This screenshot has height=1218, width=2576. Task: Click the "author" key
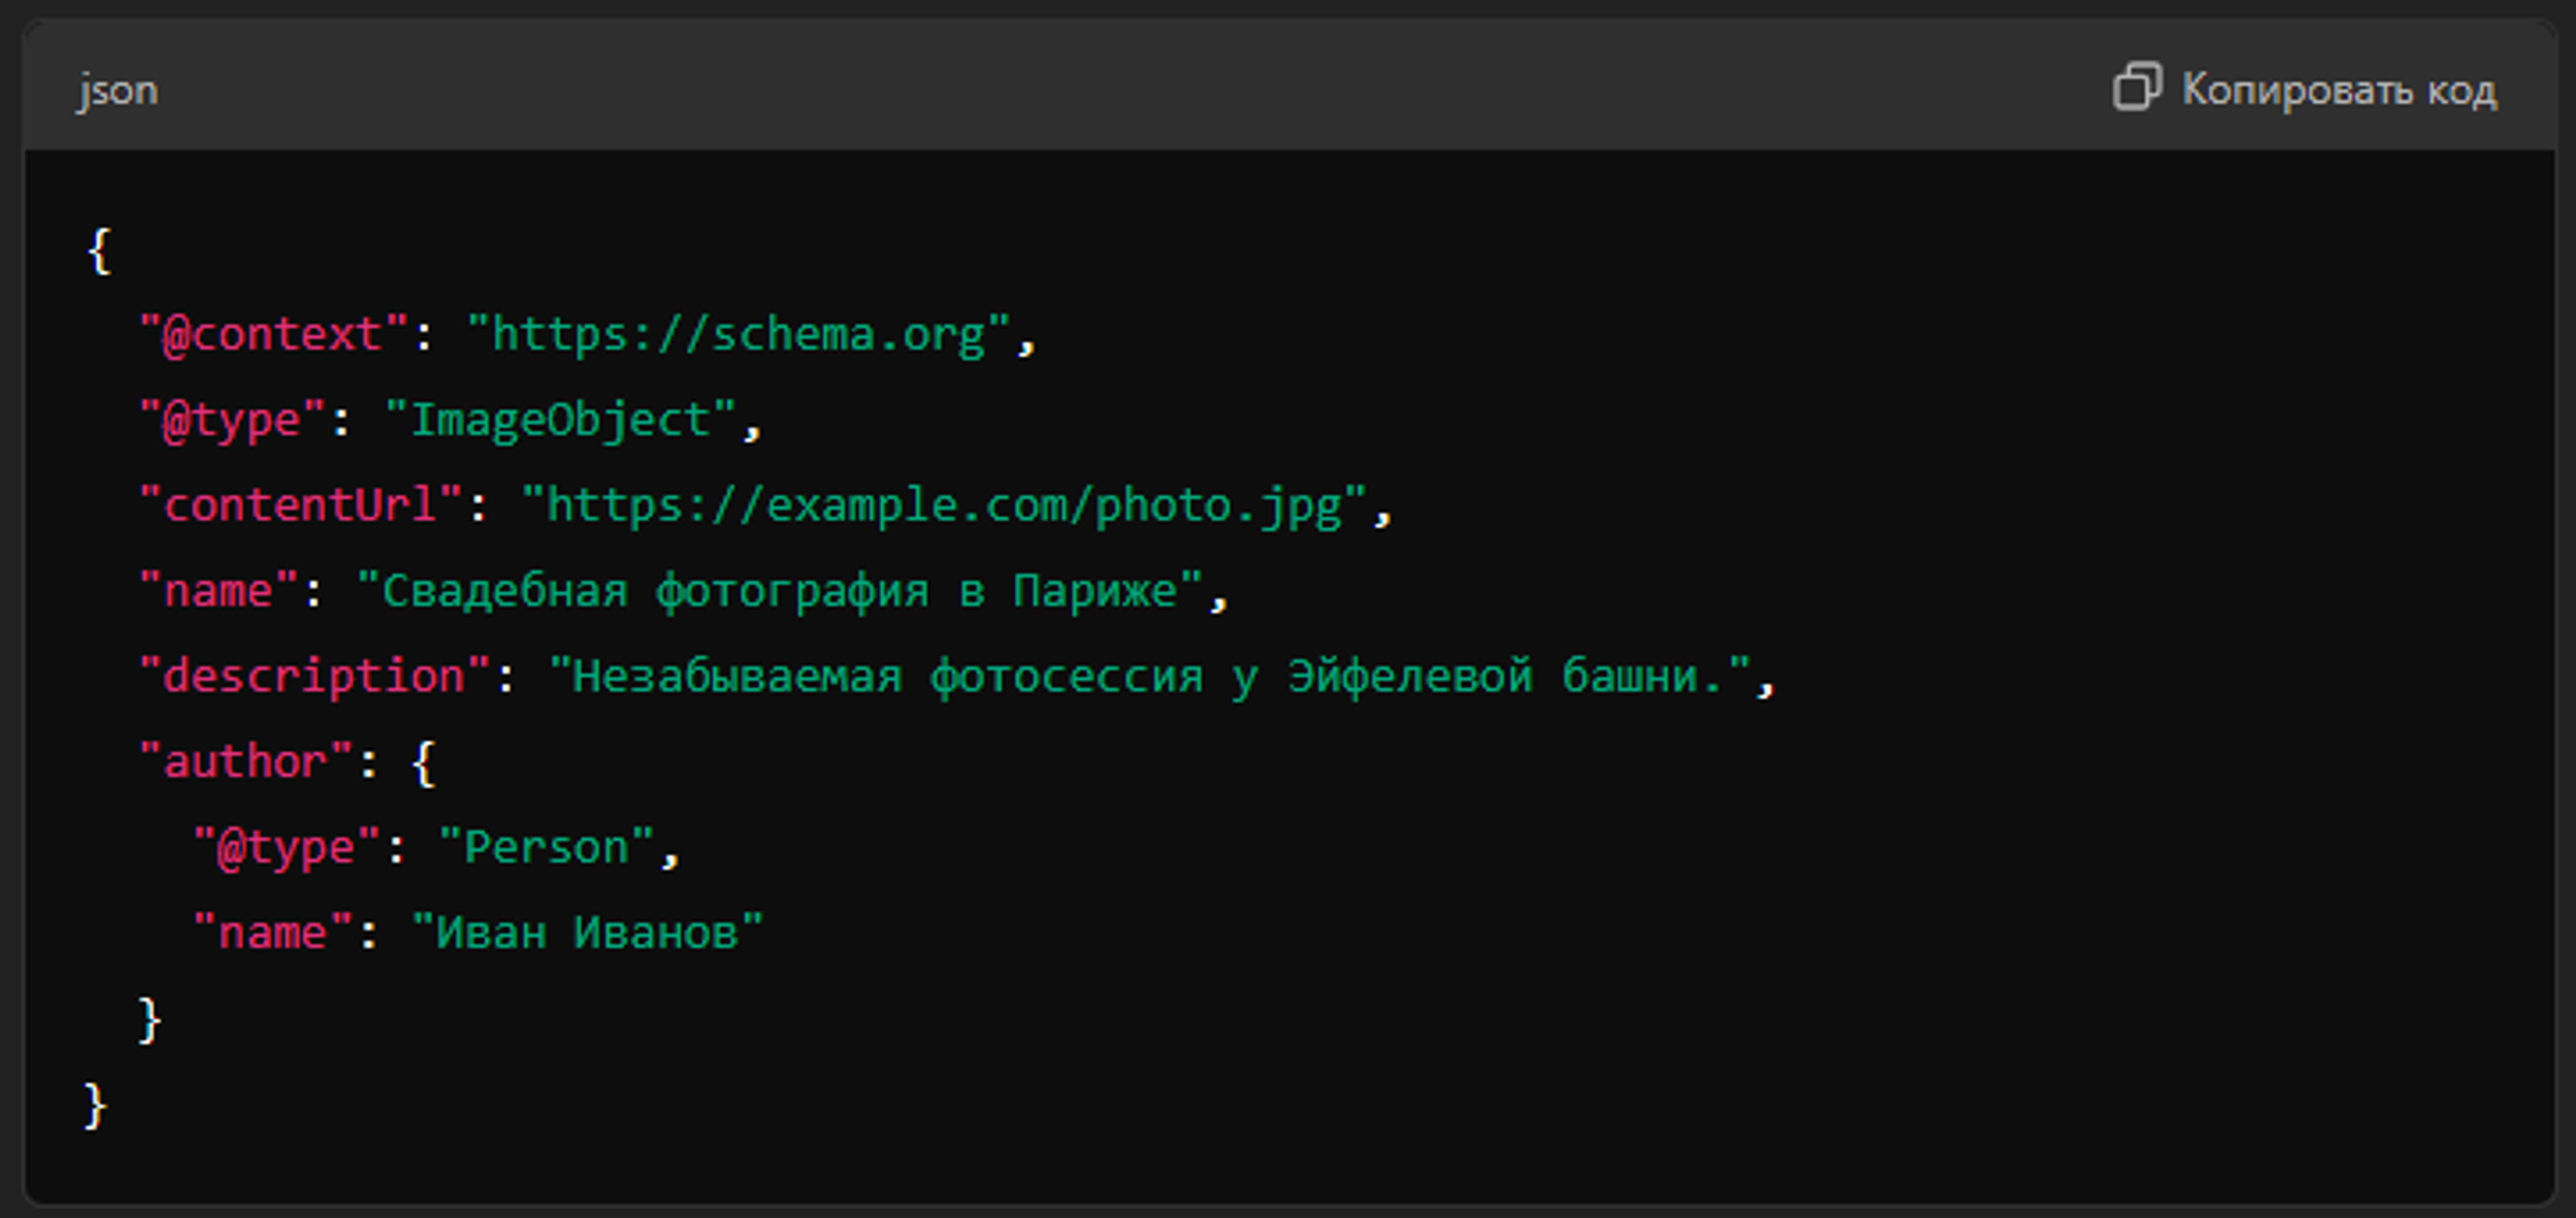point(246,762)
